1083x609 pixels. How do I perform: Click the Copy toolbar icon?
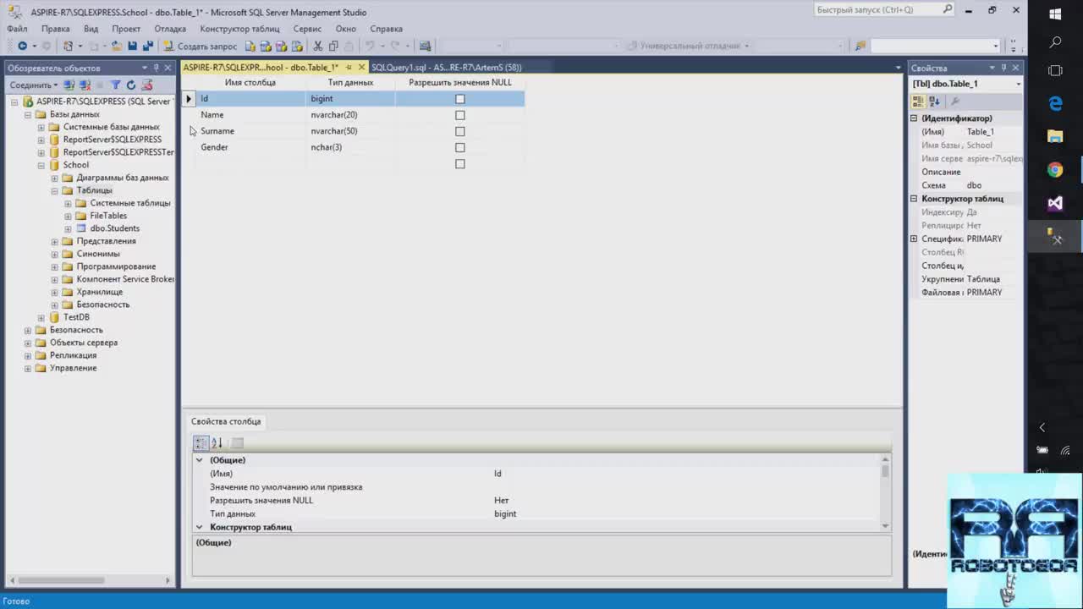(333, 46)
